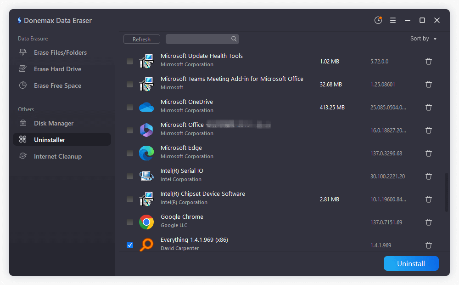Check the Intel(R) Serial IO checkbox
Image resolution: width=459 pixels, height=285 pixels.
130,176
